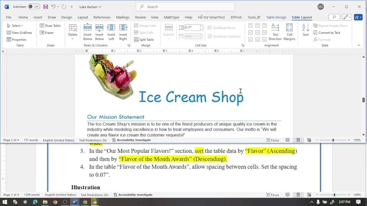Open the Delete dropdown
The width and height of the screenshot is (367, 206).
click(73, 32)
